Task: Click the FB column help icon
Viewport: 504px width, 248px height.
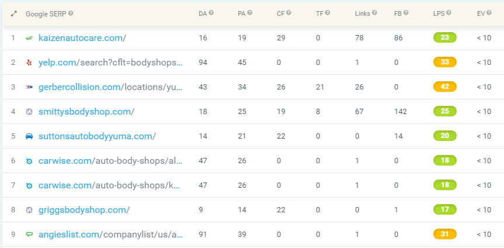Action: (406, 13)
